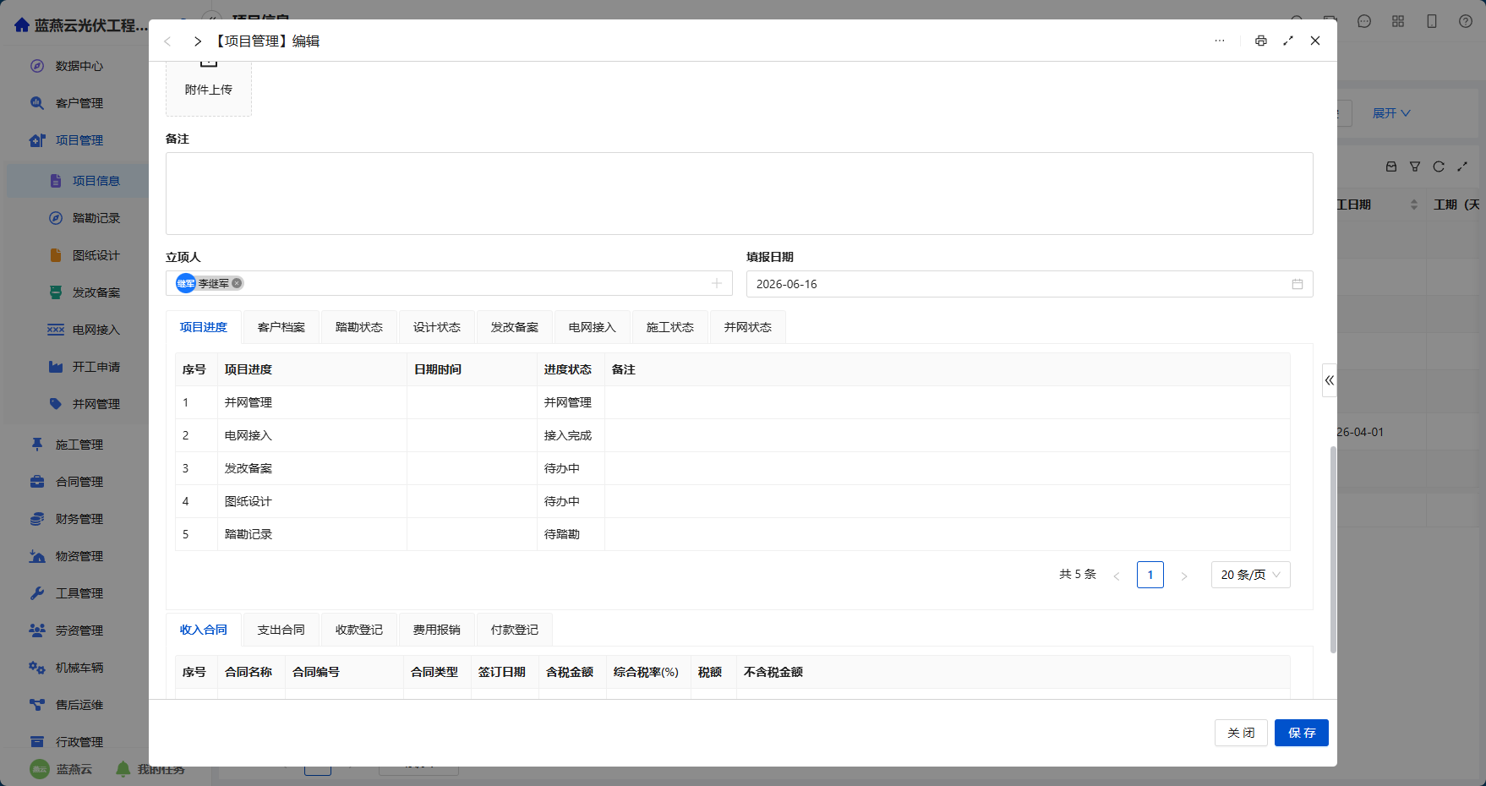Switch to the 费用报销 tab
Screen dimensions: 1486x786
point(437,630)
